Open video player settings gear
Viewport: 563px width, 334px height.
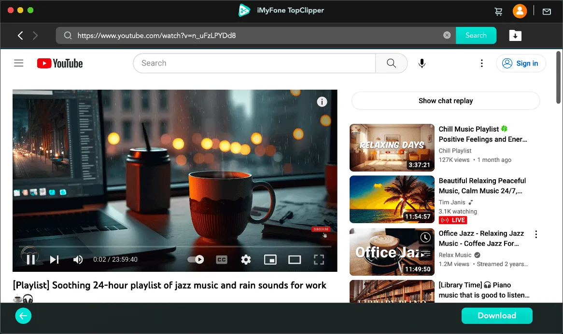[246, 260]
